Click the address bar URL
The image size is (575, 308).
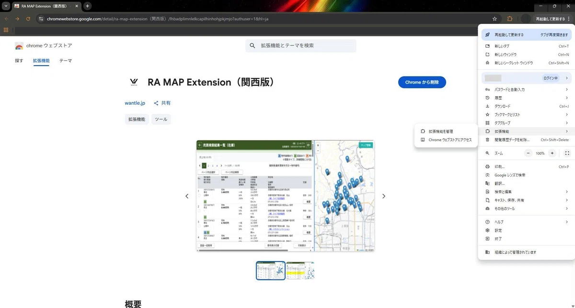[158, 19]
